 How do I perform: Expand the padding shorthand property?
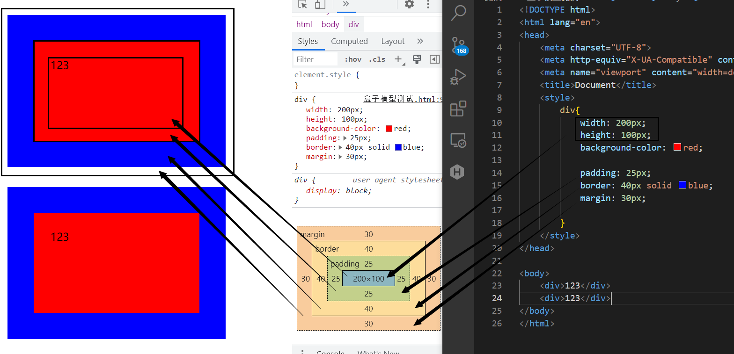(345, 138)
